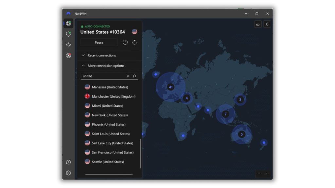Select the map cluster labeled 41
The image size is (335, 188).
[170, 87]
